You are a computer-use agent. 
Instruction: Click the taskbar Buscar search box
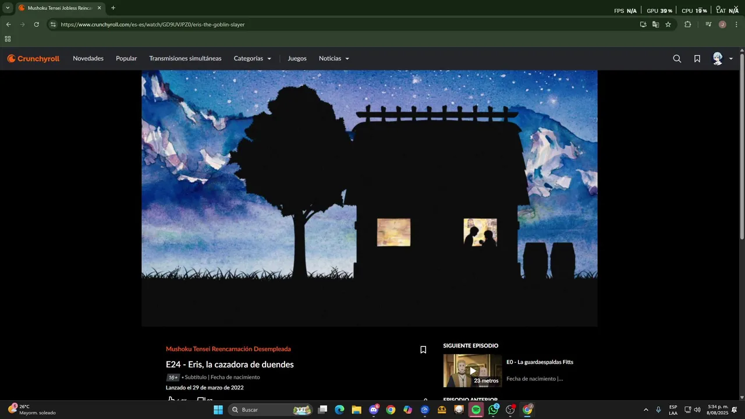(x=271, y=410)
